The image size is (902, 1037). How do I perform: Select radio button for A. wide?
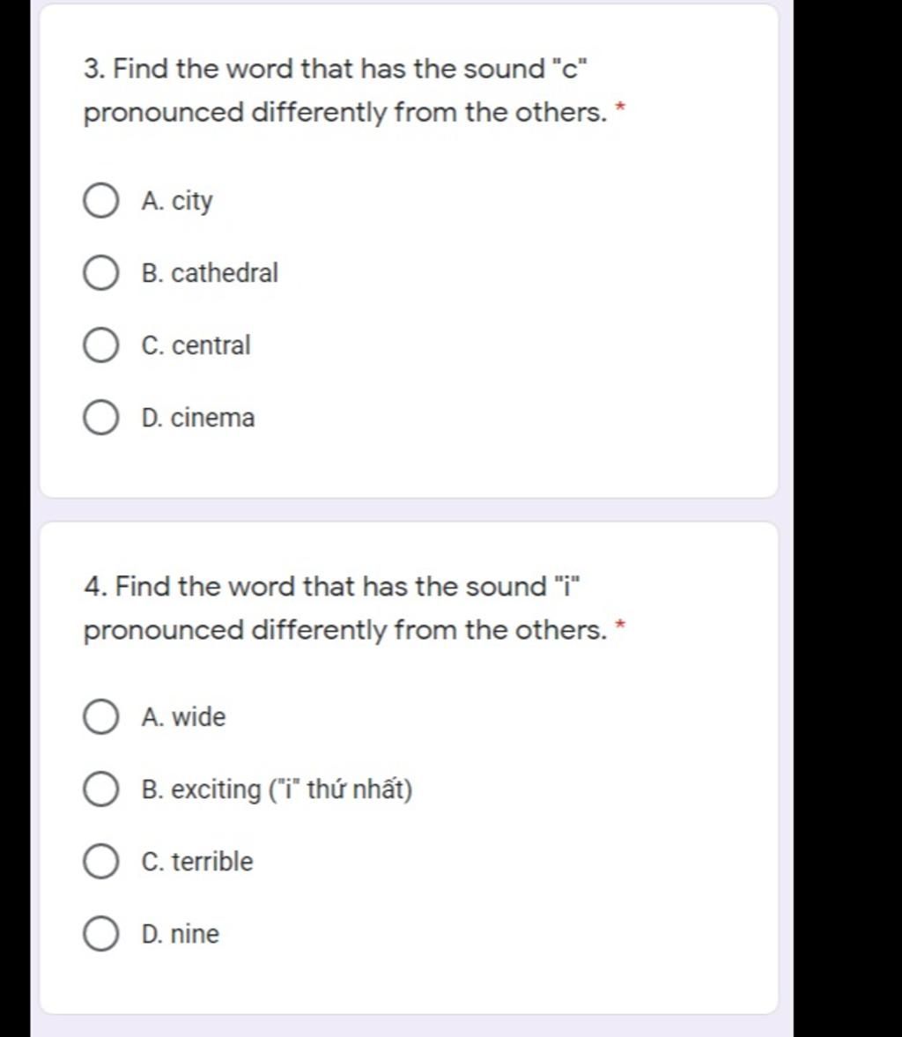pos(101,717)
